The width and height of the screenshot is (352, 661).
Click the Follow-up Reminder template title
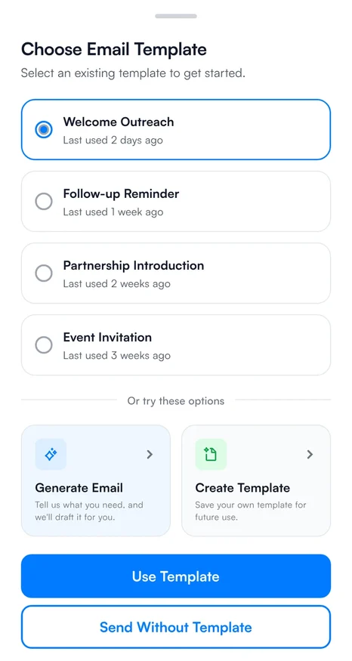[121, 194]
